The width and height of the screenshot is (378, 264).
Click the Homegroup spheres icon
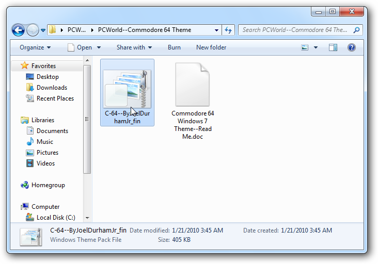pyautogui.click(x=25, y=185)
